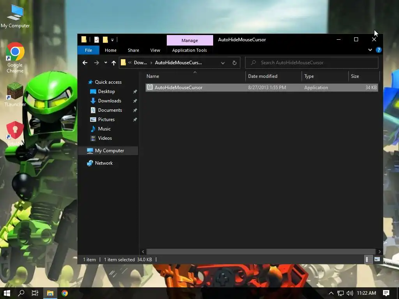Open the address bar history dropdown
This screenshot has width=399, height=299.
(x=223, y=63)
